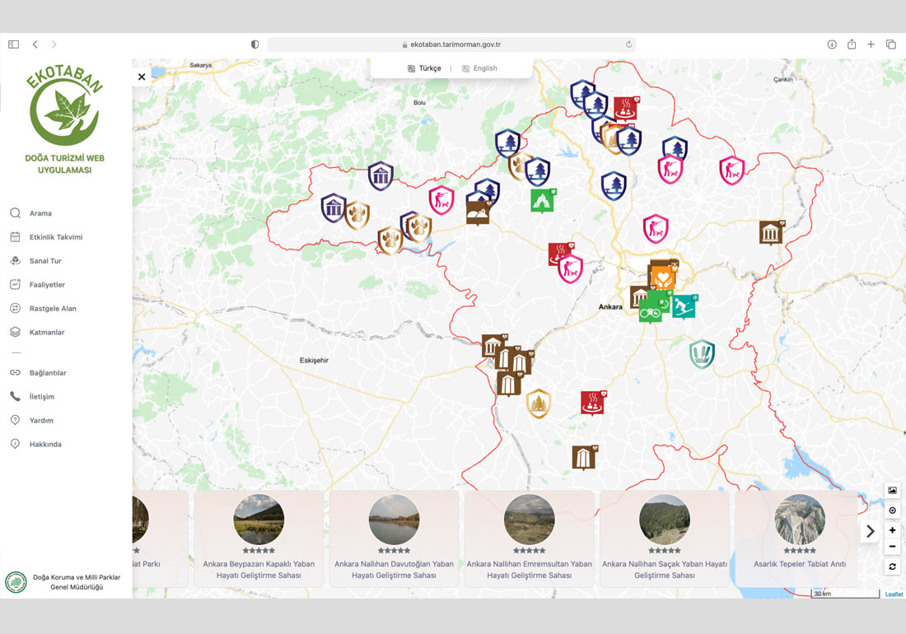The image size is (906, 634).
Task: Open the Arama search icon
Action: pyautogui.click(x=16, y=213)
